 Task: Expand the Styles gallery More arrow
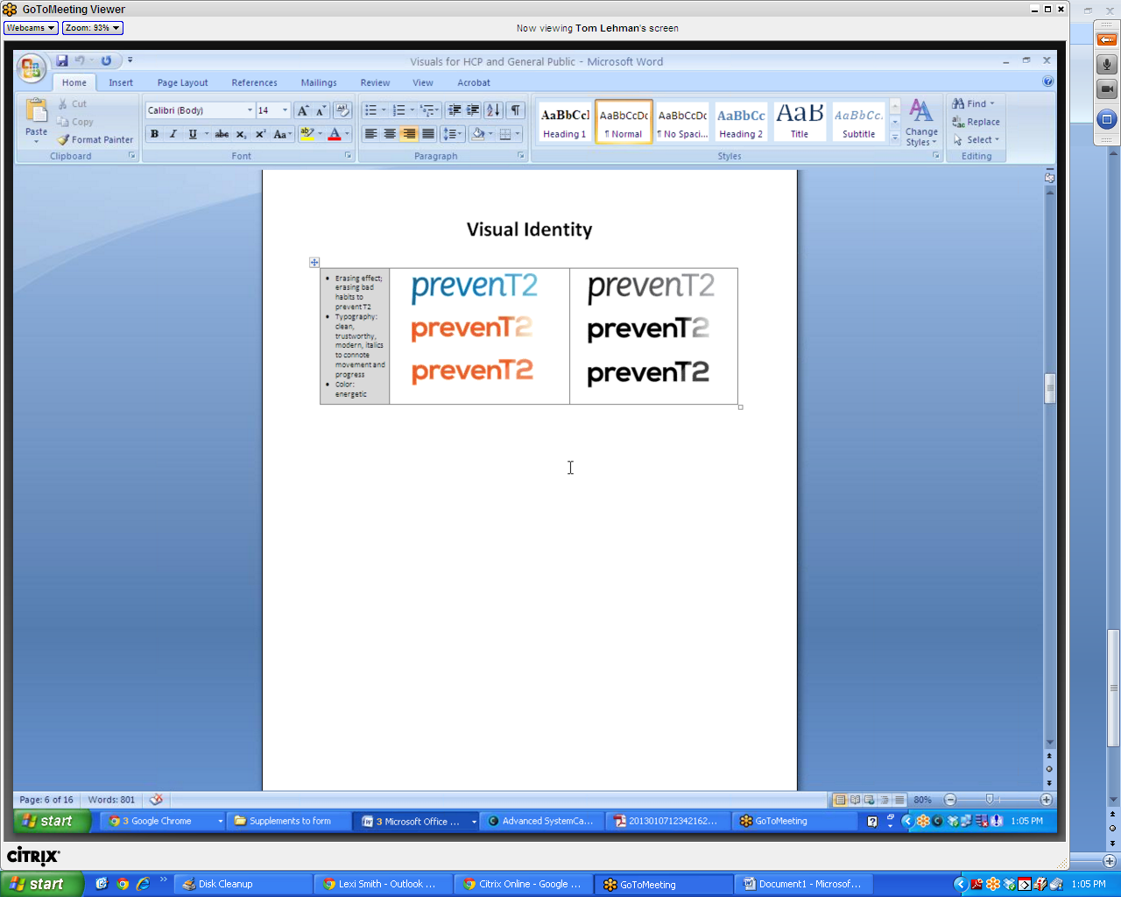pyautogui.click(x=895, y=138)
